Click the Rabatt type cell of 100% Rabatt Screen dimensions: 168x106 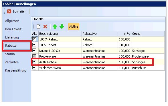point(100,39)
